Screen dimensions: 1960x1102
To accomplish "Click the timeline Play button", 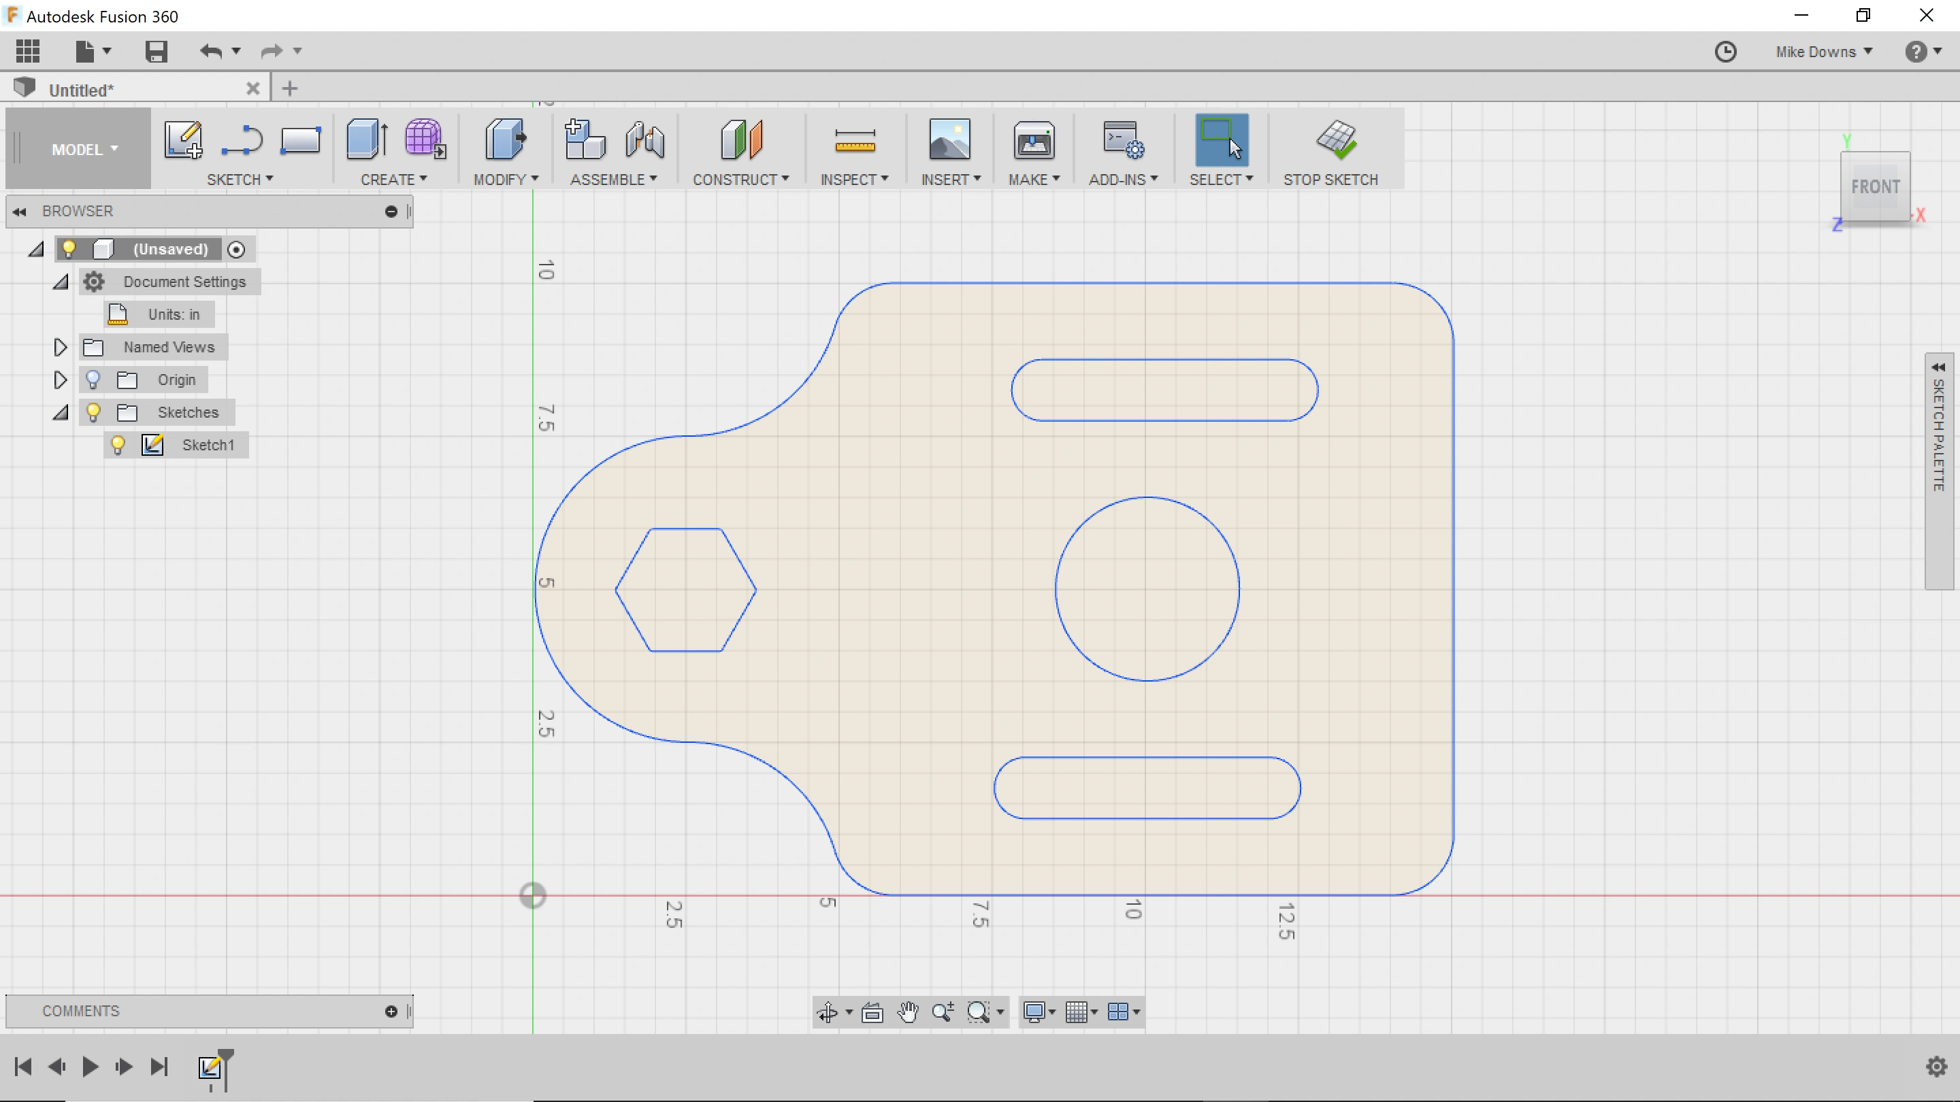I will [90, 1066].
